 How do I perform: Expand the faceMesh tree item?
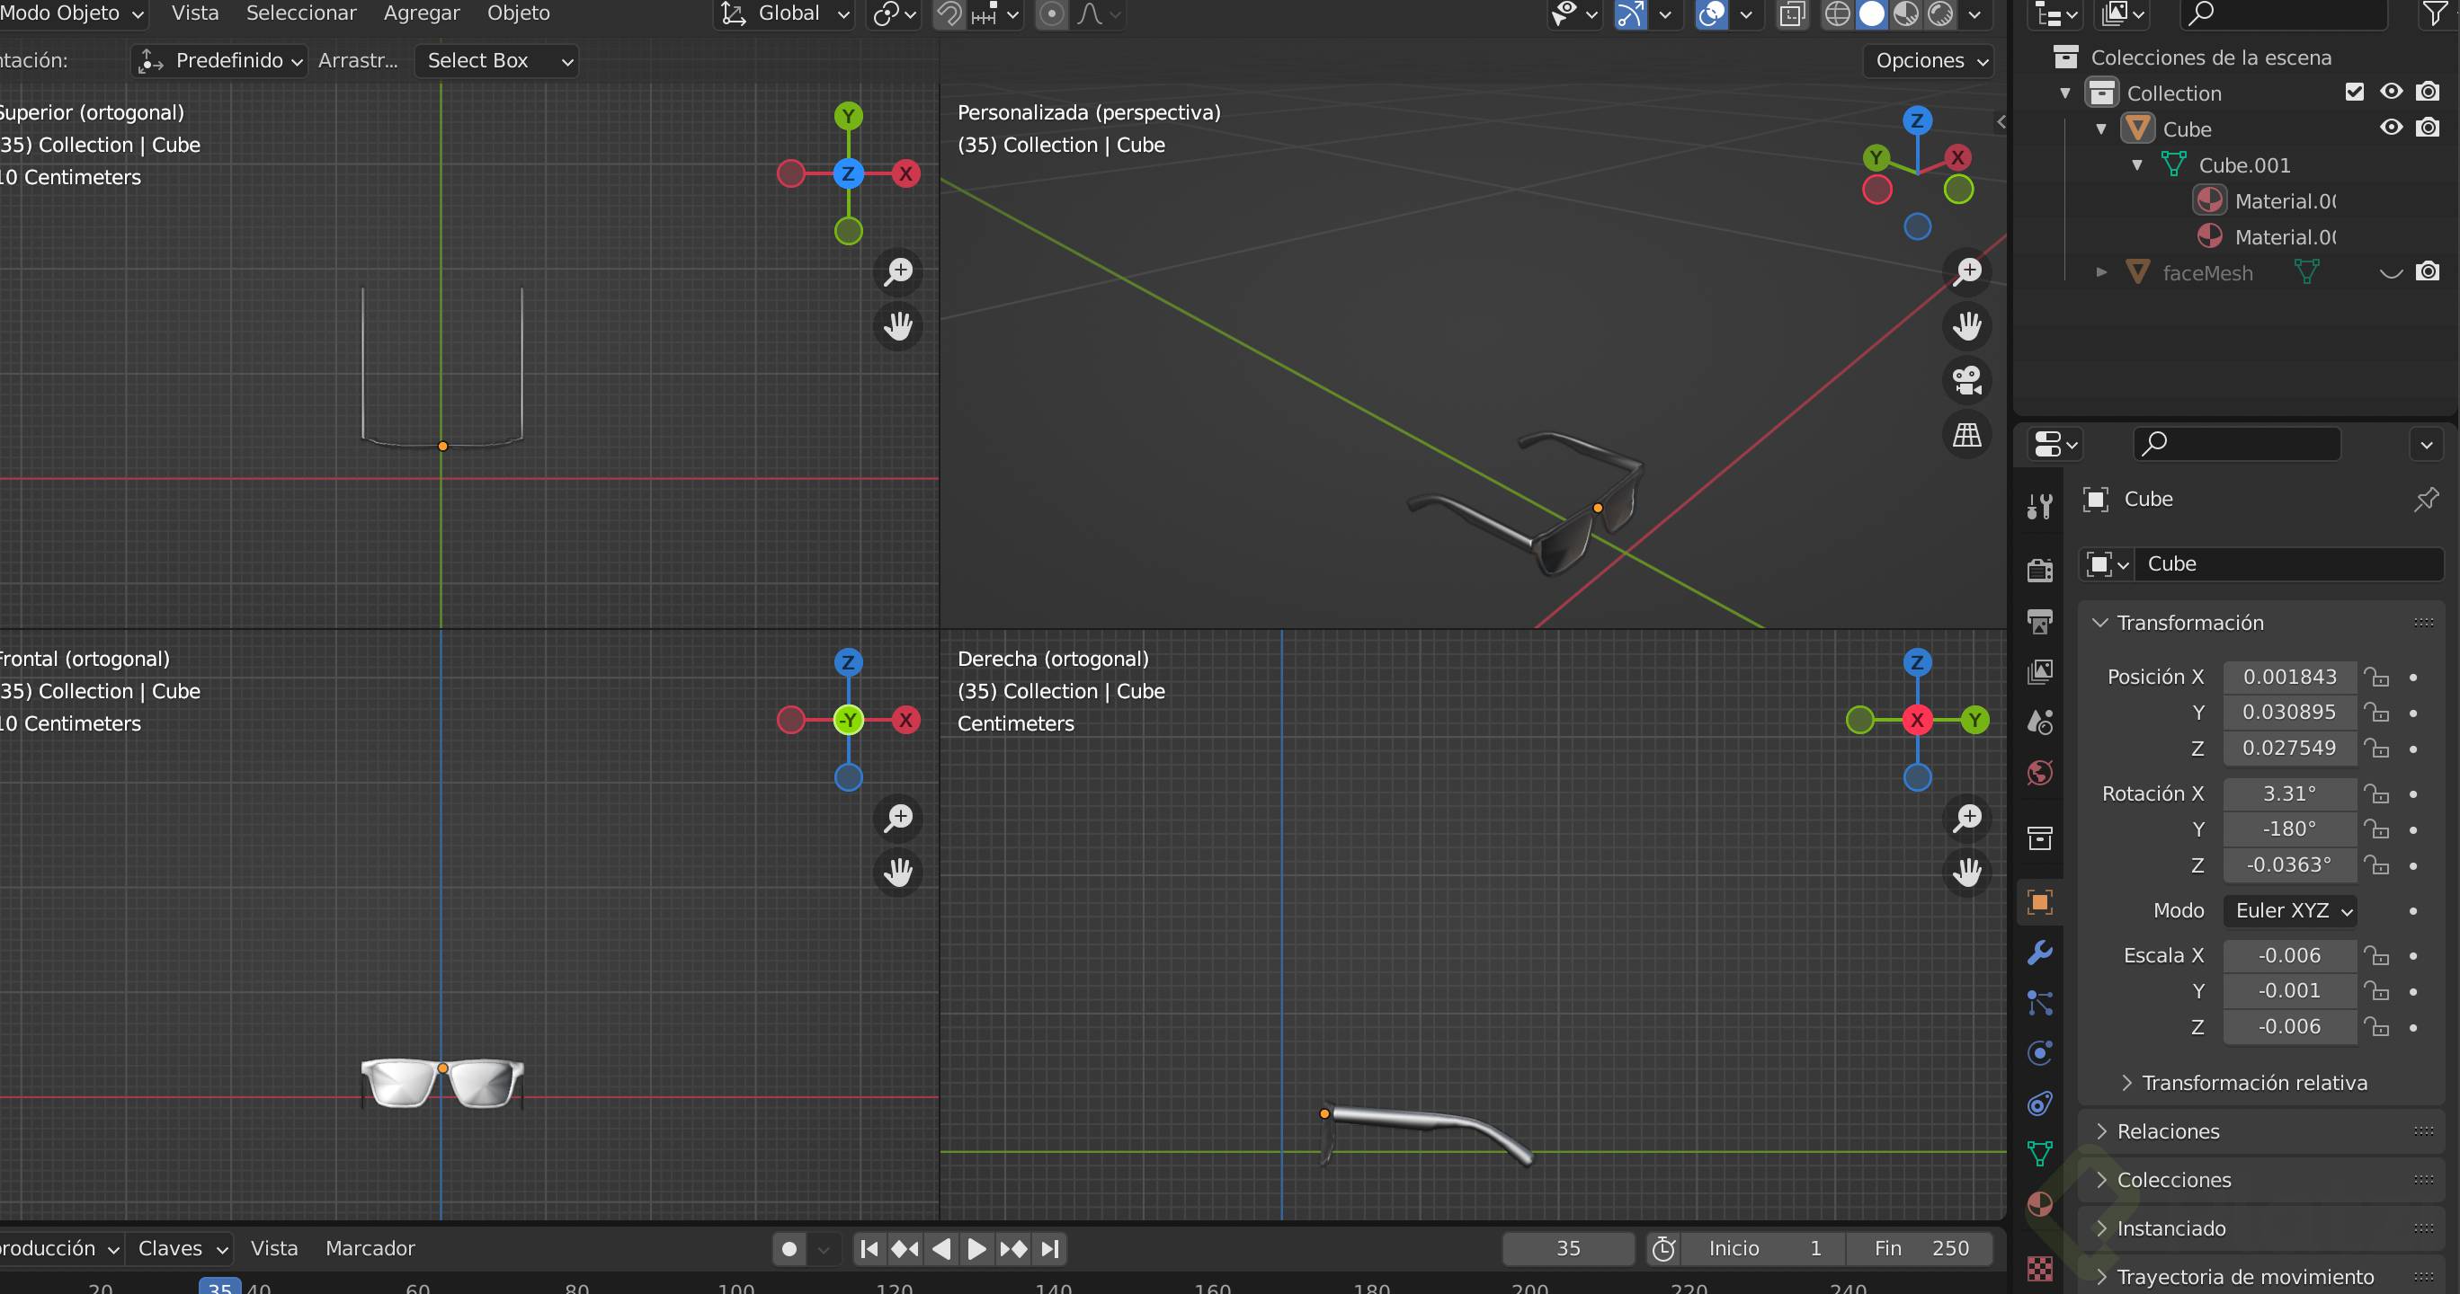pos(2102,273)
